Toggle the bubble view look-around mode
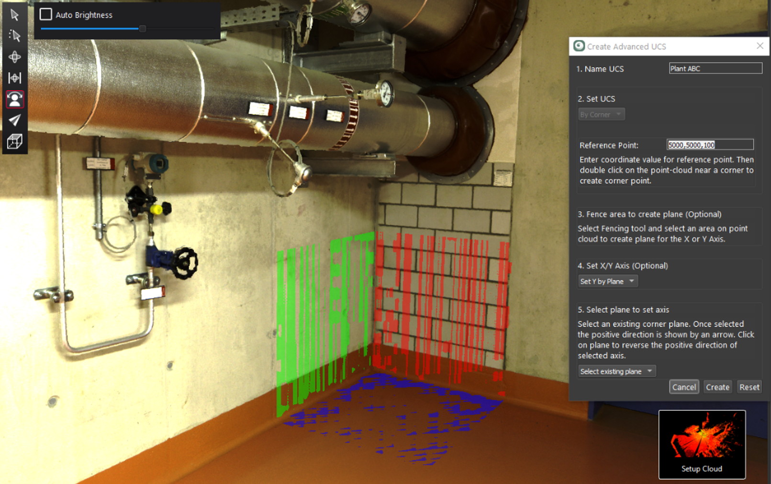Image resolution: width=771 pixels, height=484 pixels. click(x=14, y=99)
